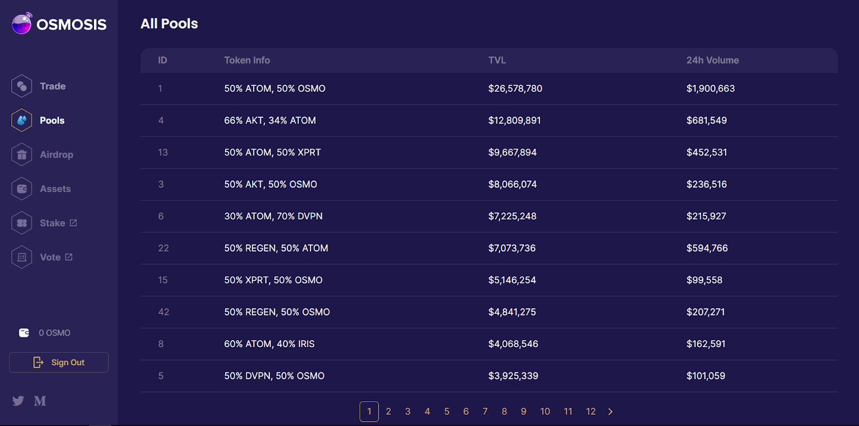Open the Medium M icon
The width and height of the screenshot is (859, 426).
point(40,401)
